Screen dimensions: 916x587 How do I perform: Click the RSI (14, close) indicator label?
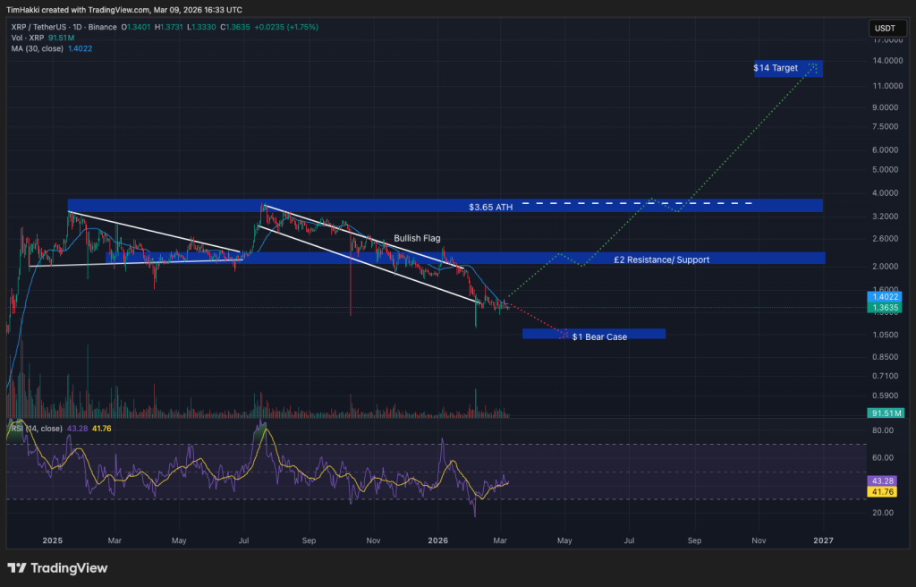tap(37, 429)
